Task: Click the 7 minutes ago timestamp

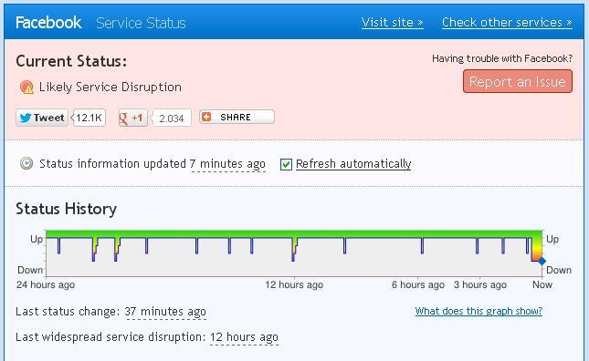Action: click(x=228, y=164)
